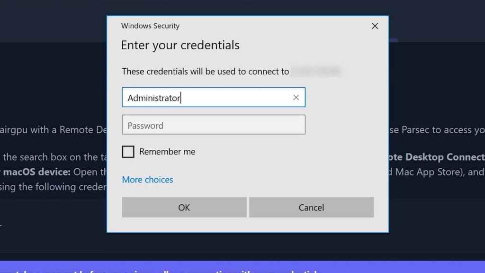The image size is (485, 273).
Task: Close the Windows Security dialog
Action: (375, 26)
